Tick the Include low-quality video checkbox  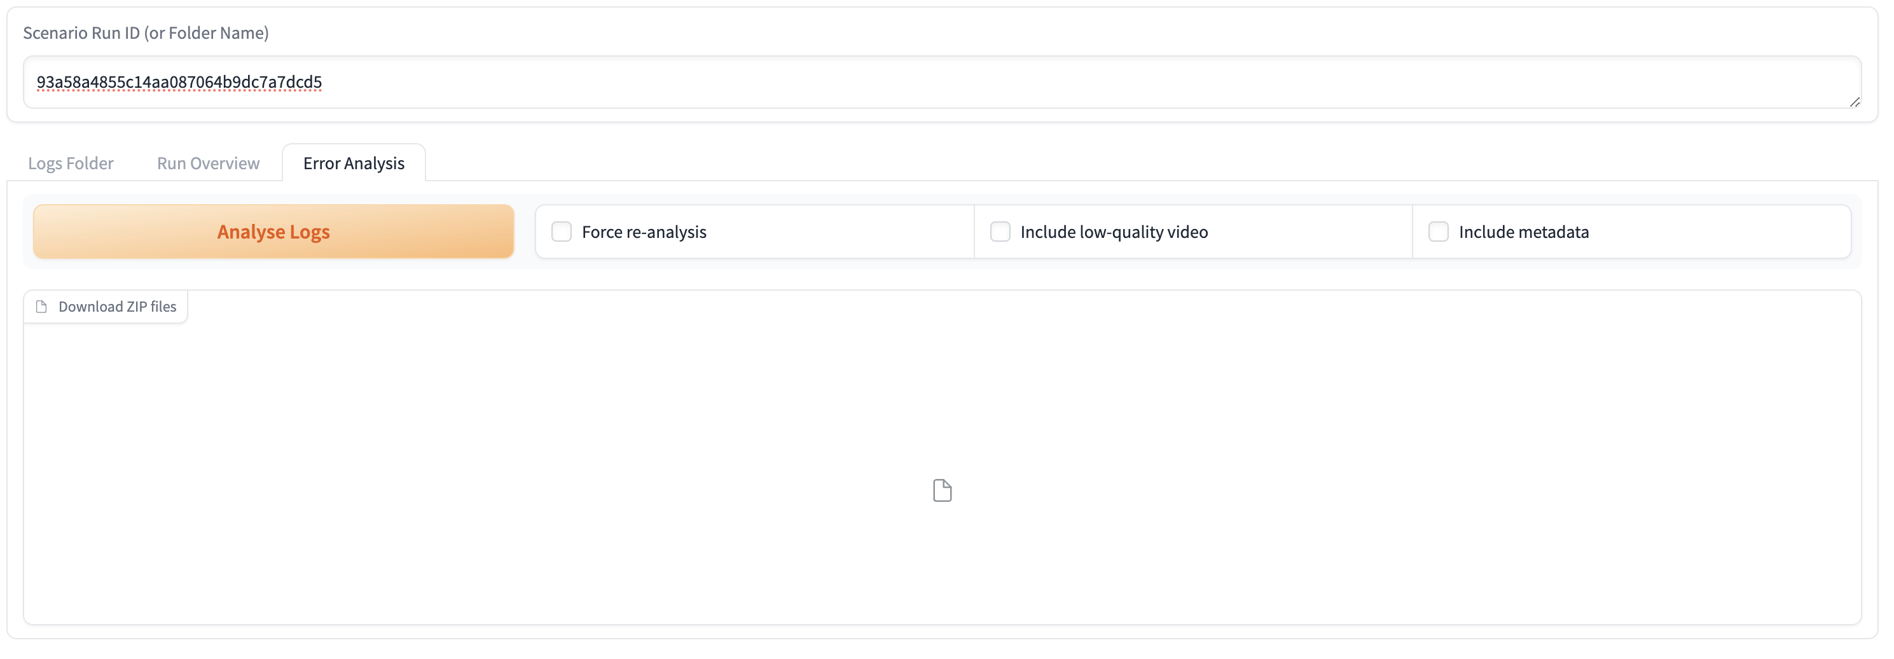tap(1000, 232)
